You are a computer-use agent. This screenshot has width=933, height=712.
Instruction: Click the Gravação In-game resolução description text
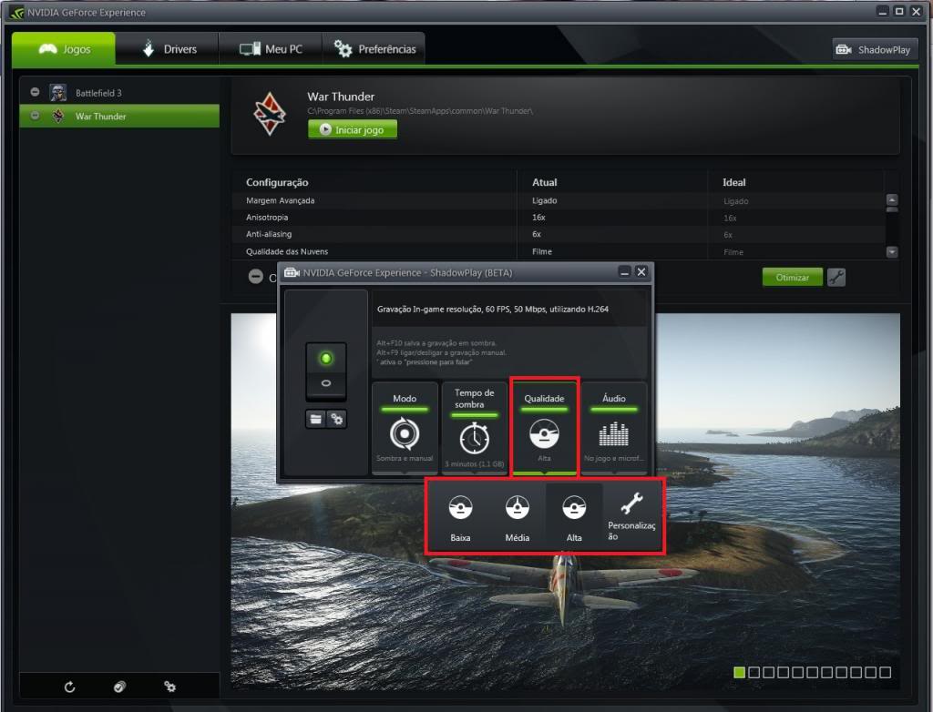(493, 309)
